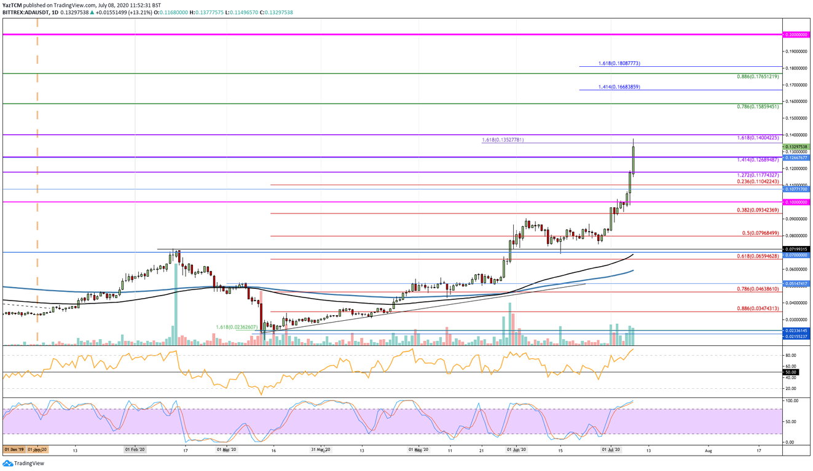Open the BITTREX:ADAUSDT symbol selector
This screenshot has width=813, height=471.
pos(26,12)
